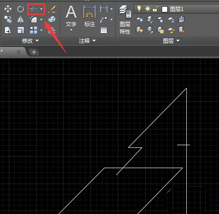Screen dimensions: 219x214
Task: Open the Linear dimension dropdown arrow
Action: [x=112, y=9]
